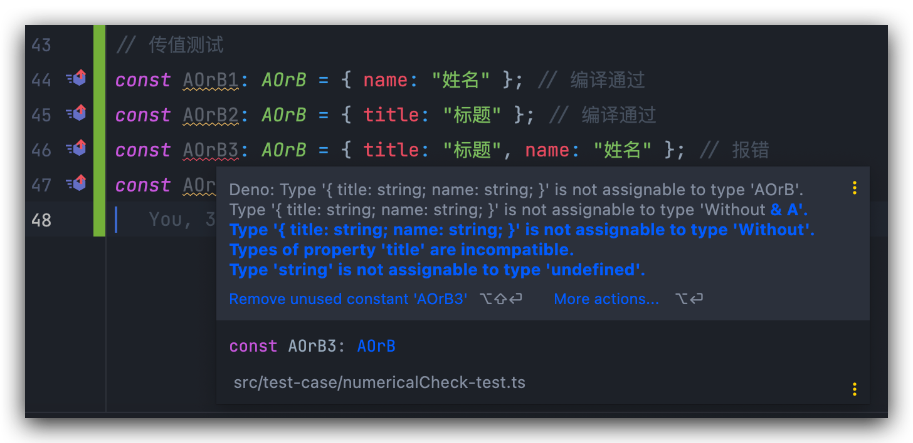Click the run gutter icon beside line 44
This screenshot has width=913, height=443.
75,78
